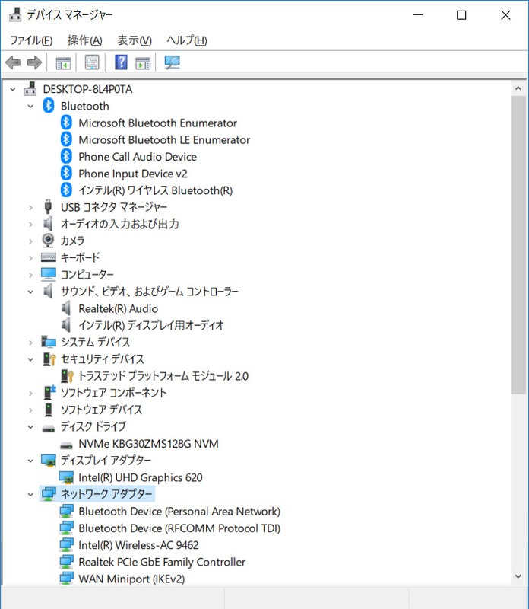Click the DESKTOP-8L4P0TA computer icon
Viewport: 529px width, 609px height.
click(x=30, y=89)
